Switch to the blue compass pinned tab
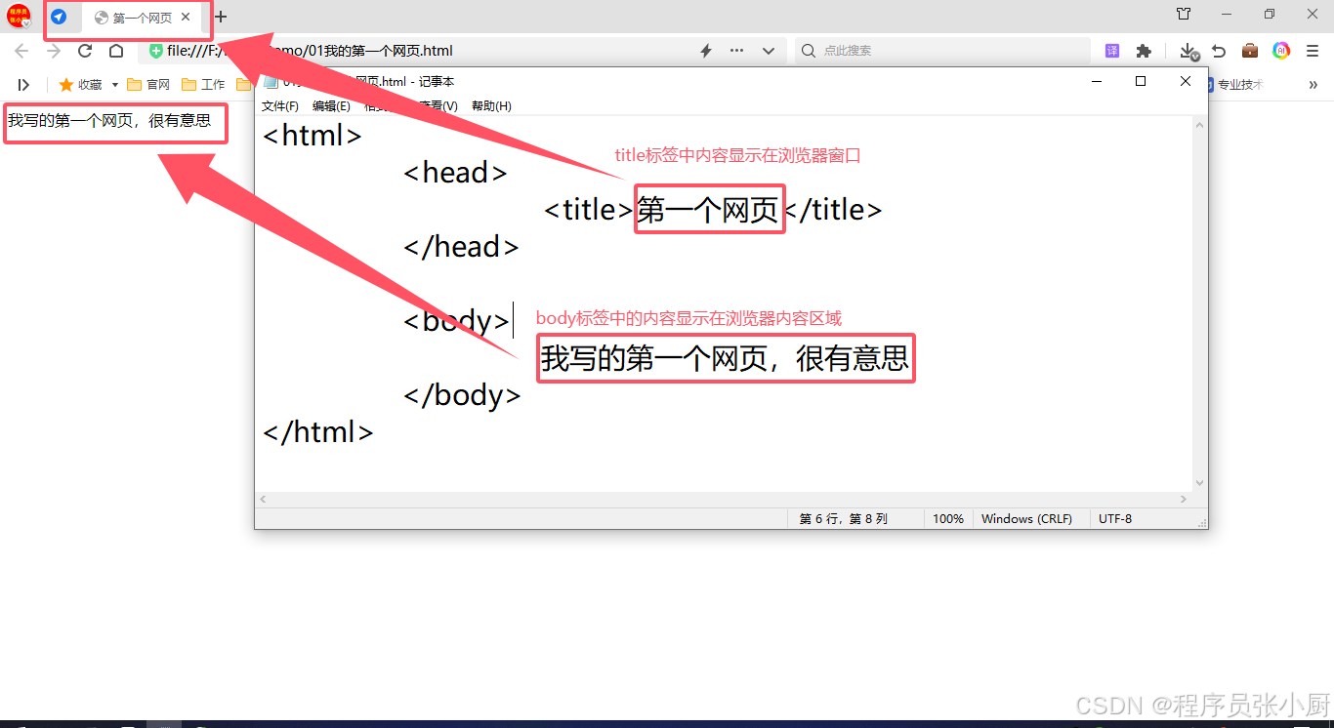 coord(59,17)
